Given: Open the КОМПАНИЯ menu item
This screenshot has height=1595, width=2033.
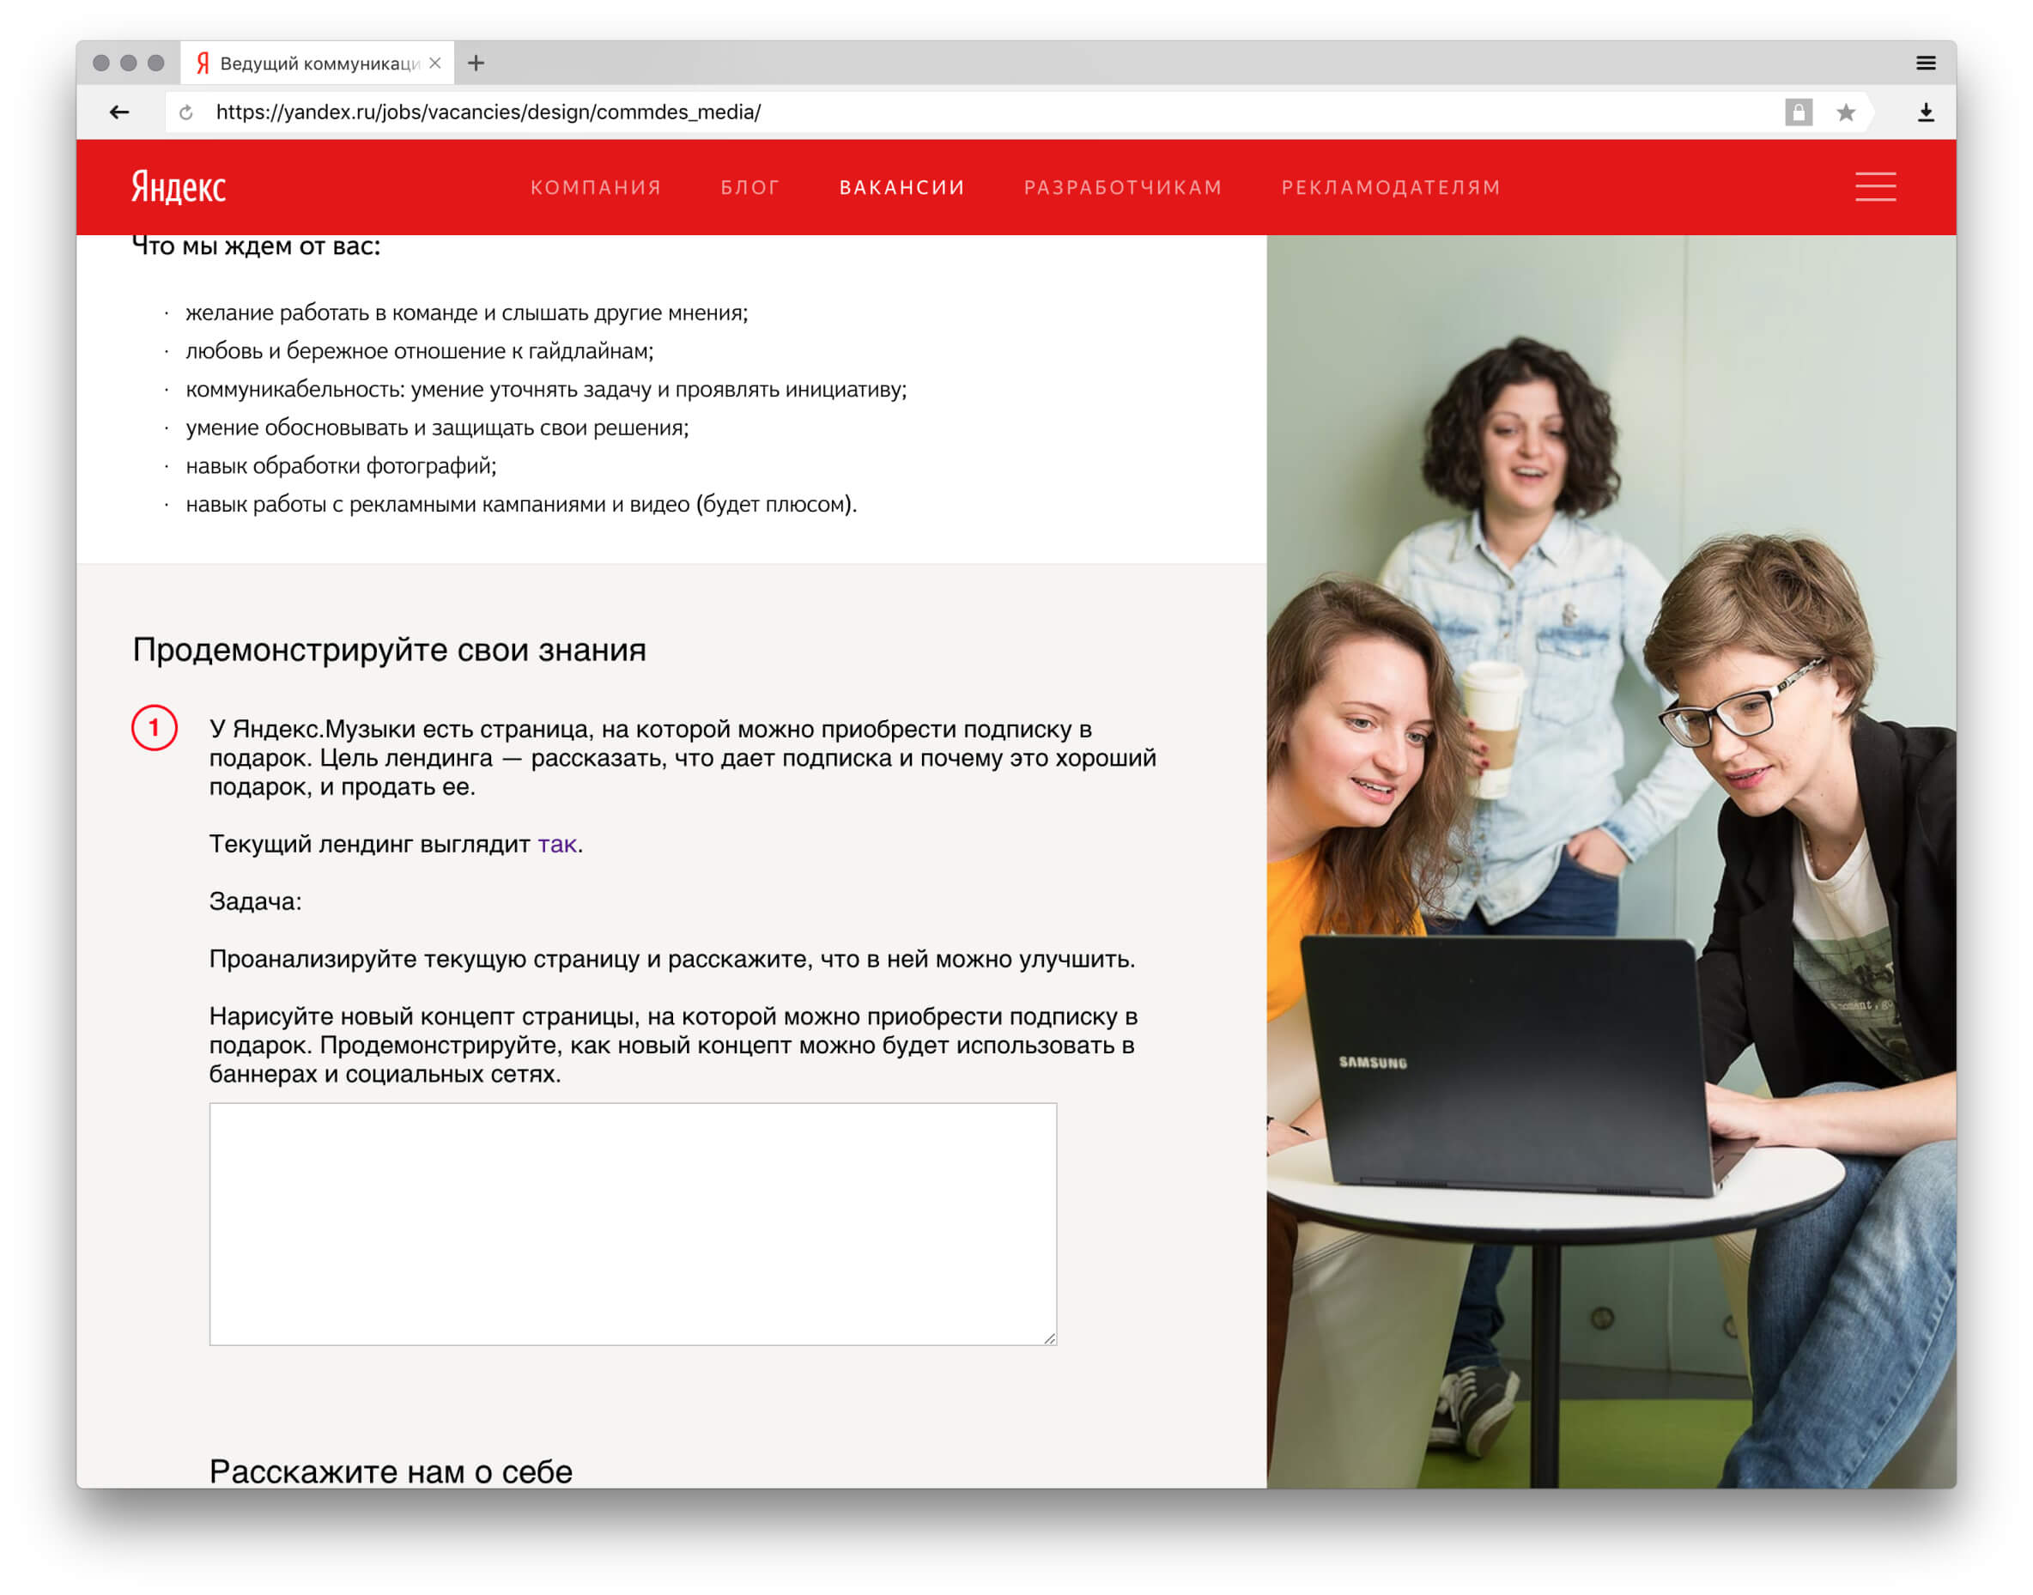Looking at the screenshot, I should [x=596, y=187].
